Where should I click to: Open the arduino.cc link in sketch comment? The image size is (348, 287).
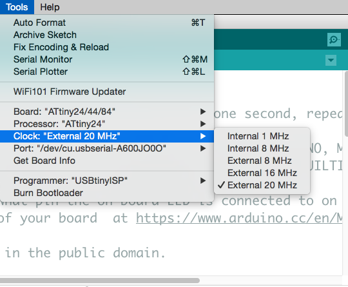(239, 218)
